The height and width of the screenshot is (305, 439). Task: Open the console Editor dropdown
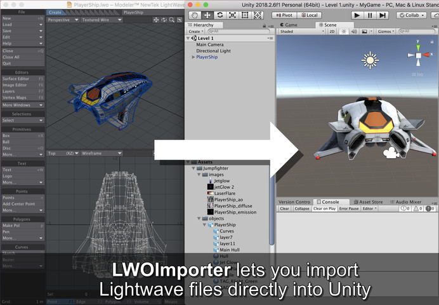(370, 208)
